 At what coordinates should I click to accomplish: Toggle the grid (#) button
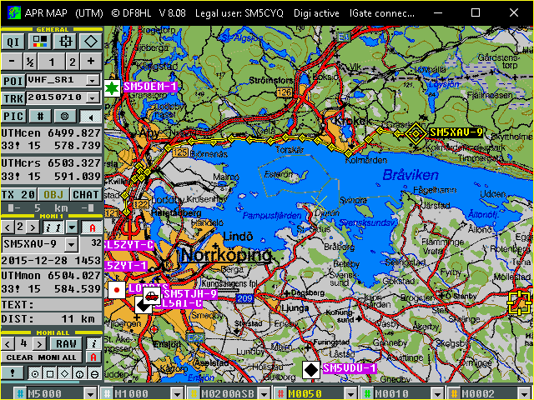[41, 117]
